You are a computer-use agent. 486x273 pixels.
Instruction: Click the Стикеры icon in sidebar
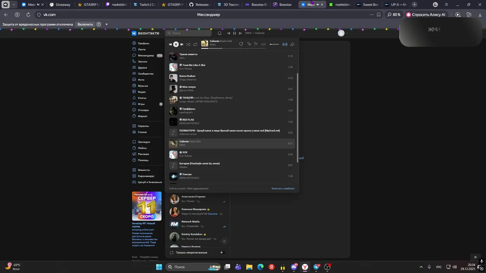point(134,110)
